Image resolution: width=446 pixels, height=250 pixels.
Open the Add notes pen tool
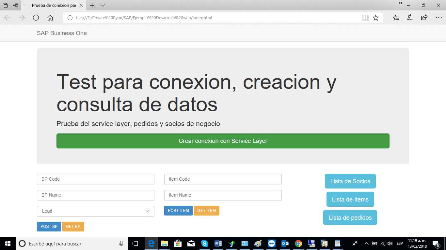(x=410, y=18)
